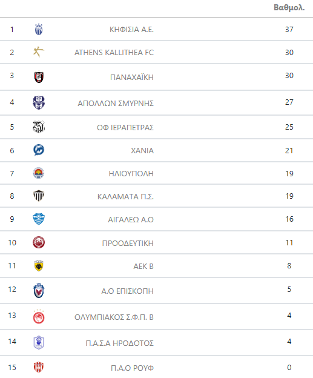This screenshot has width=313, height=378.
Task: Click the ΑΠΟΛΛΩΝ ΣΜΥΡΝΗΣ crest
Action: point(39,102)
